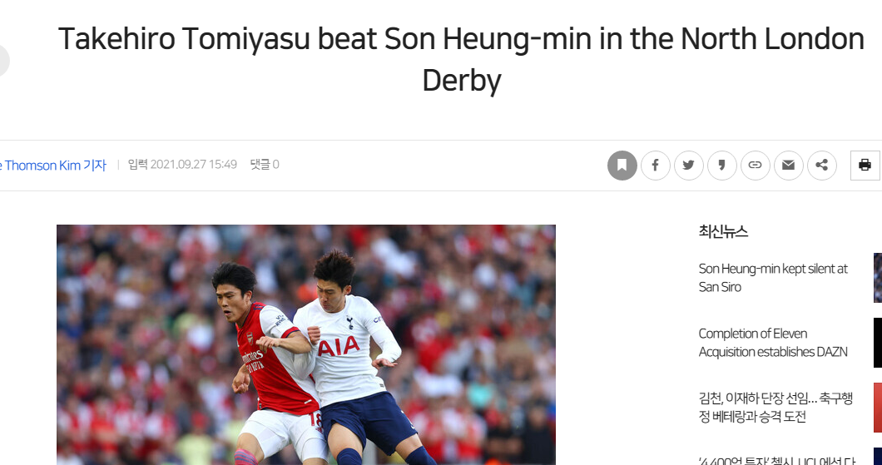
Task: Jump to comments via 댓글 0
Action: (265, 165)
